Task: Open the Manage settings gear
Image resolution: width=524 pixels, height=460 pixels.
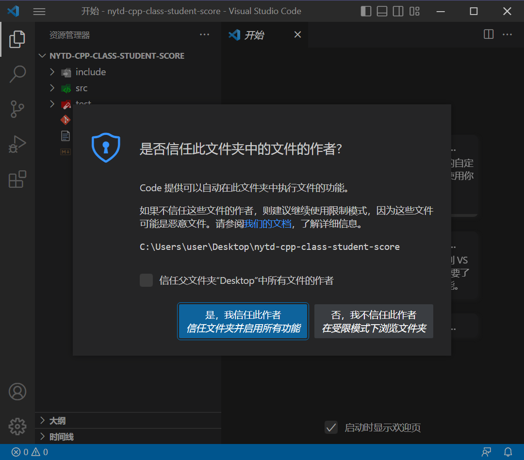Action: 17,426
